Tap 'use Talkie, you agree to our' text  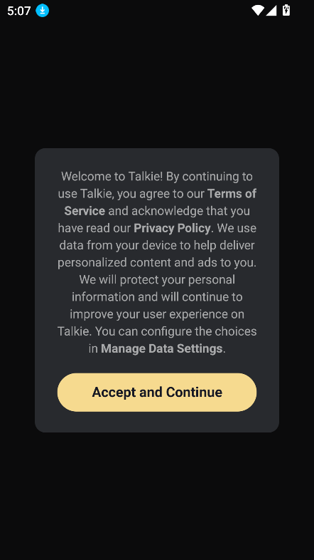pyautogui.click(x=131, y=194)
